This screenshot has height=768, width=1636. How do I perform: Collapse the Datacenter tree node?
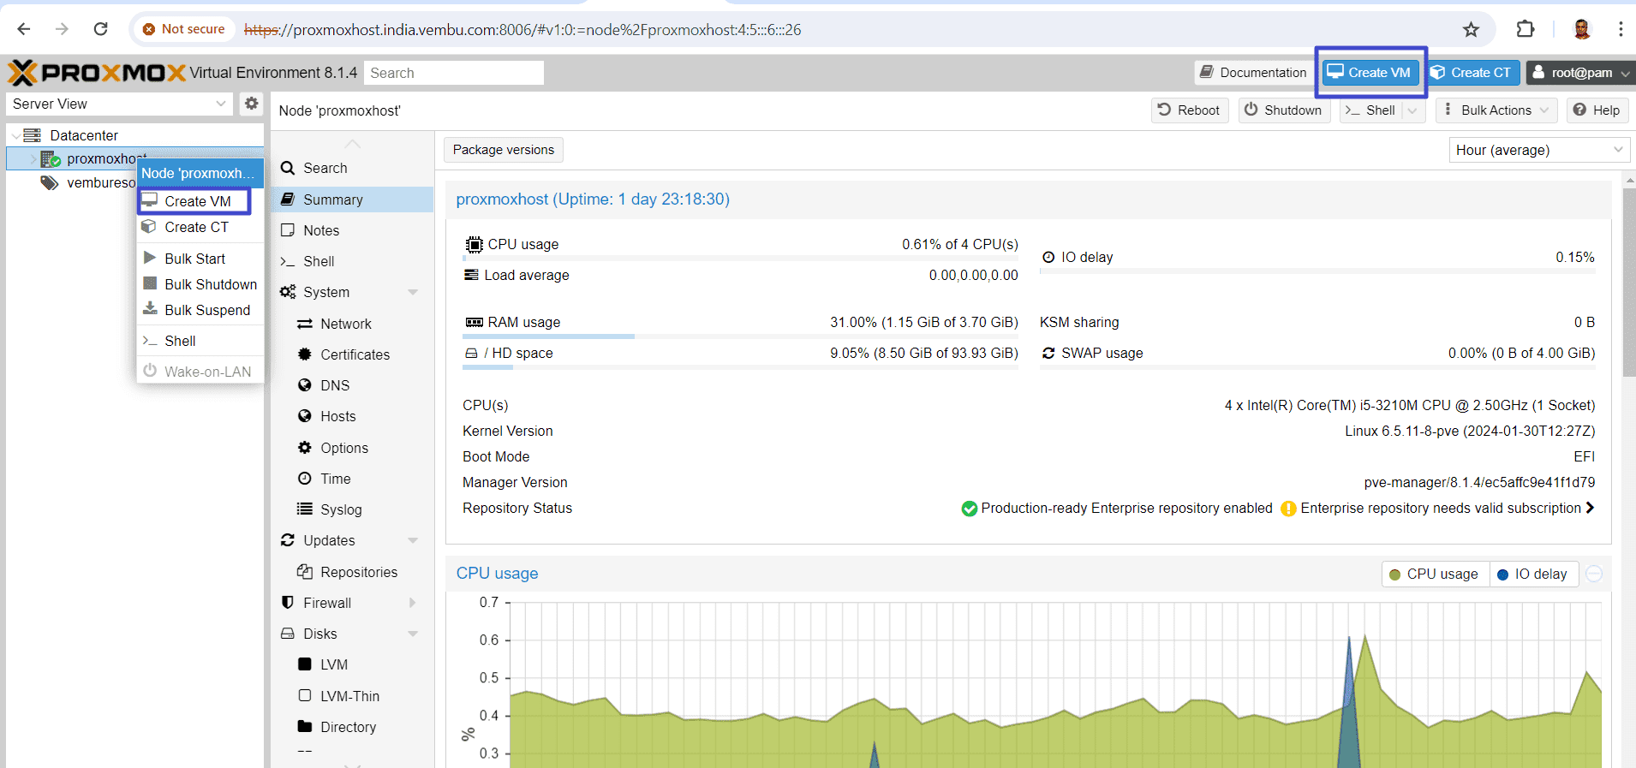(16, 135)
